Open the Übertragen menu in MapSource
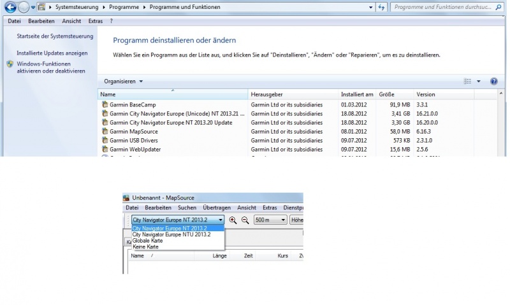This screenshot has width=510, height=305. tap(217, 208)
